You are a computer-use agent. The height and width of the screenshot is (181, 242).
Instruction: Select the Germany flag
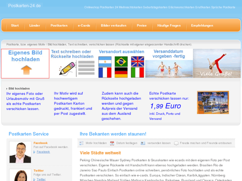pyautogui.click(x=121, y=72)
